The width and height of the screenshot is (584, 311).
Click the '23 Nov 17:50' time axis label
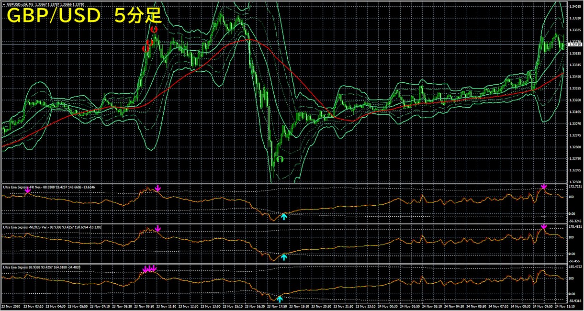click(277, 307)
